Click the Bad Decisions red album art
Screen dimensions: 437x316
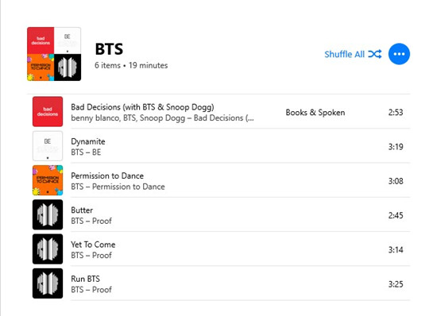pyautogui.click(x=48, y=112)
